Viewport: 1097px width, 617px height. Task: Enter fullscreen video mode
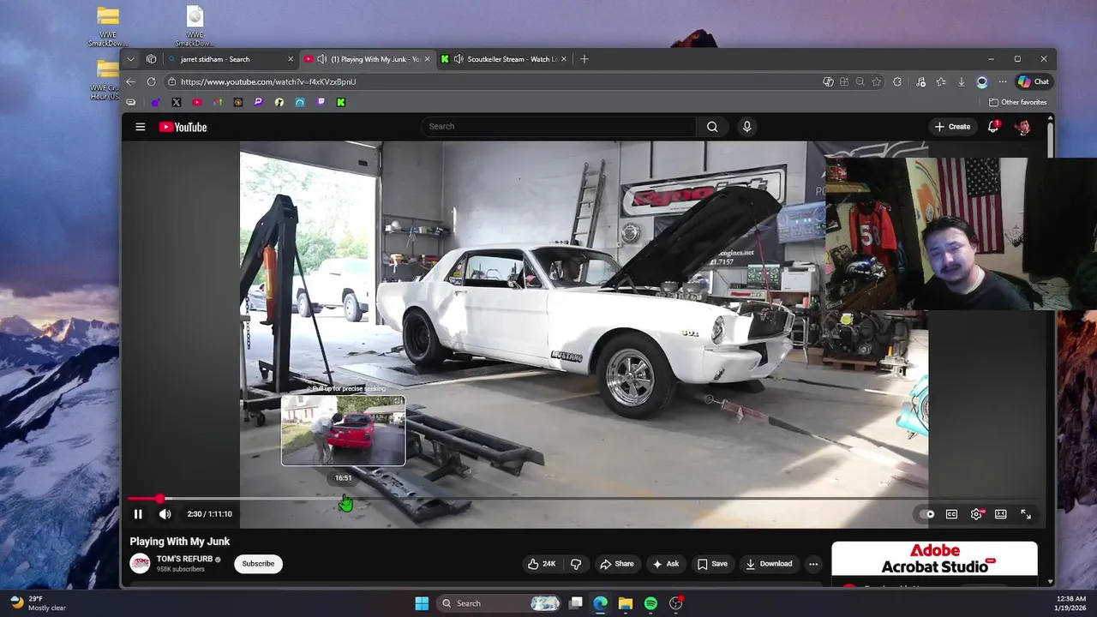point(1026,514)
